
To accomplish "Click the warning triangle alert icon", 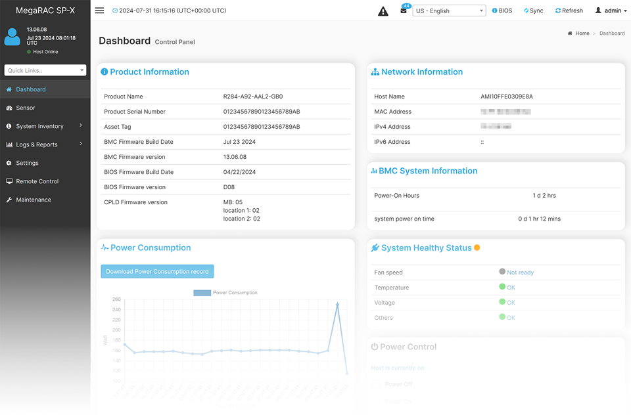I will (383, 10).
